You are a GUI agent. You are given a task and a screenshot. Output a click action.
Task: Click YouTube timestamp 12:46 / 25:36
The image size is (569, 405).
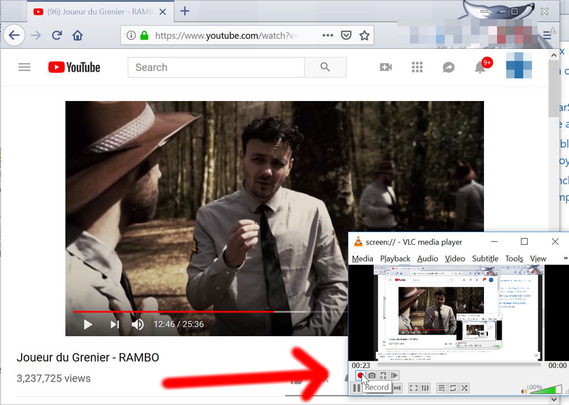(178, 324)
